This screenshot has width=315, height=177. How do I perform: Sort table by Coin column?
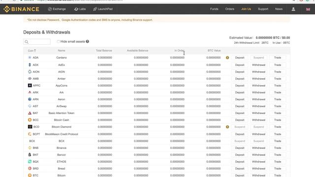31,51
